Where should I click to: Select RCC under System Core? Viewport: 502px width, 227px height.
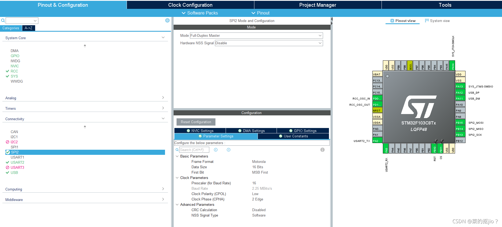point(14,71)
